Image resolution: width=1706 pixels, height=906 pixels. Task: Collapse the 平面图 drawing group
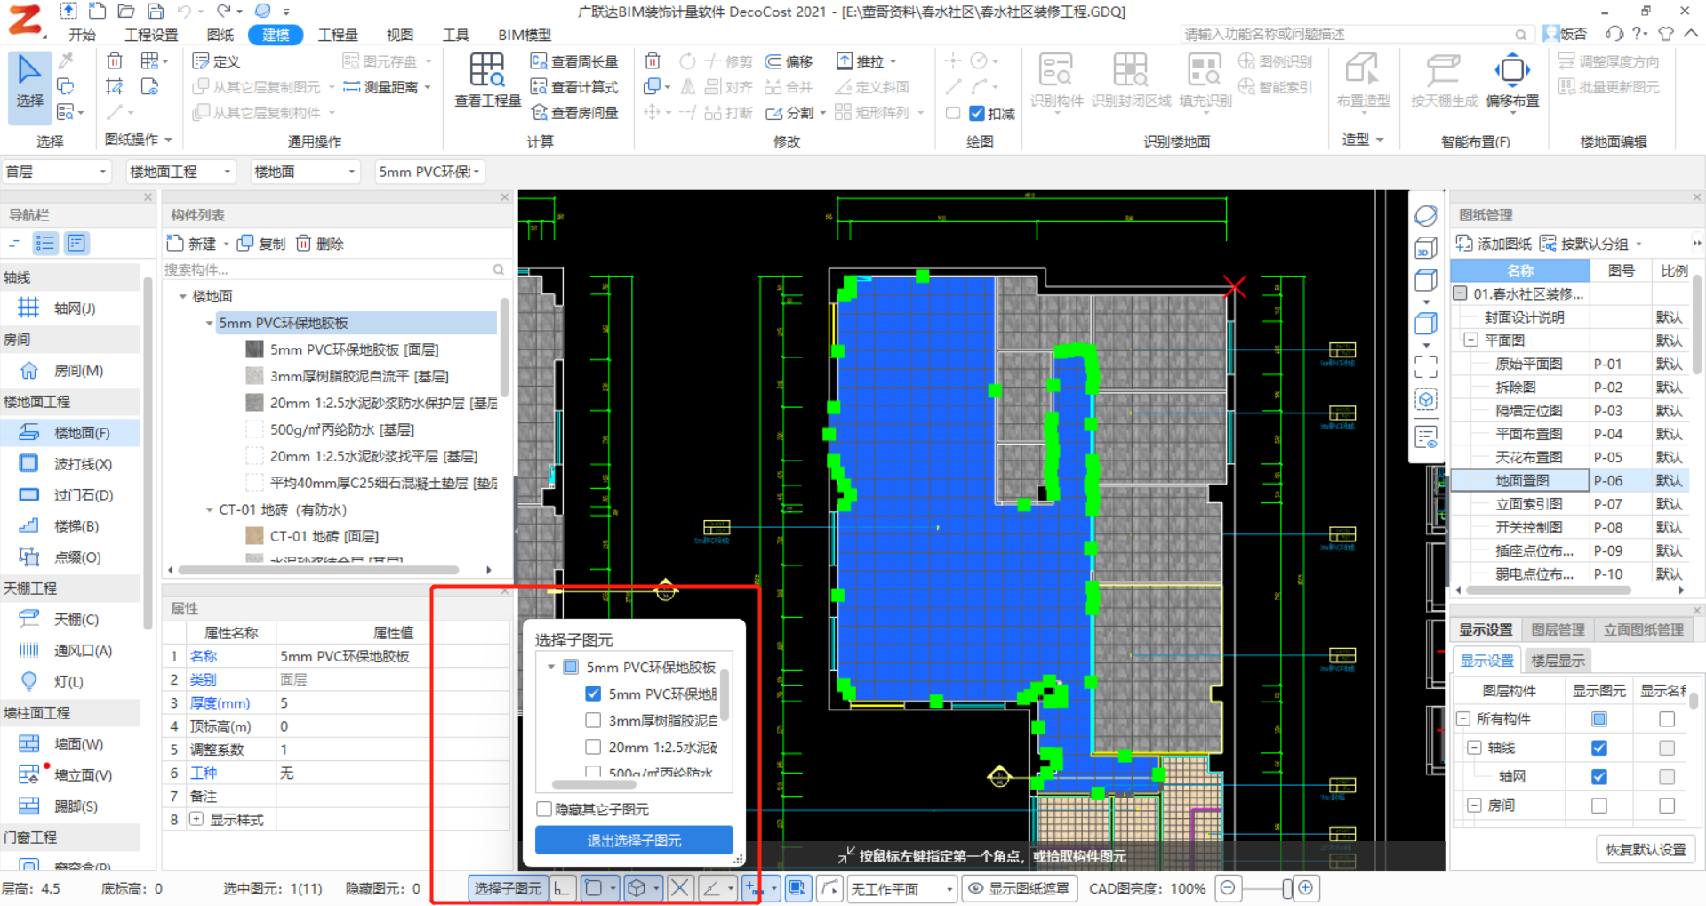pos(1470,340)
